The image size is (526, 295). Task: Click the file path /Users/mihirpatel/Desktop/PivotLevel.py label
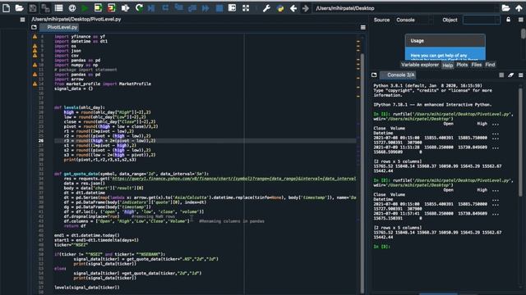pyautogui.click(x=76, y=20)
